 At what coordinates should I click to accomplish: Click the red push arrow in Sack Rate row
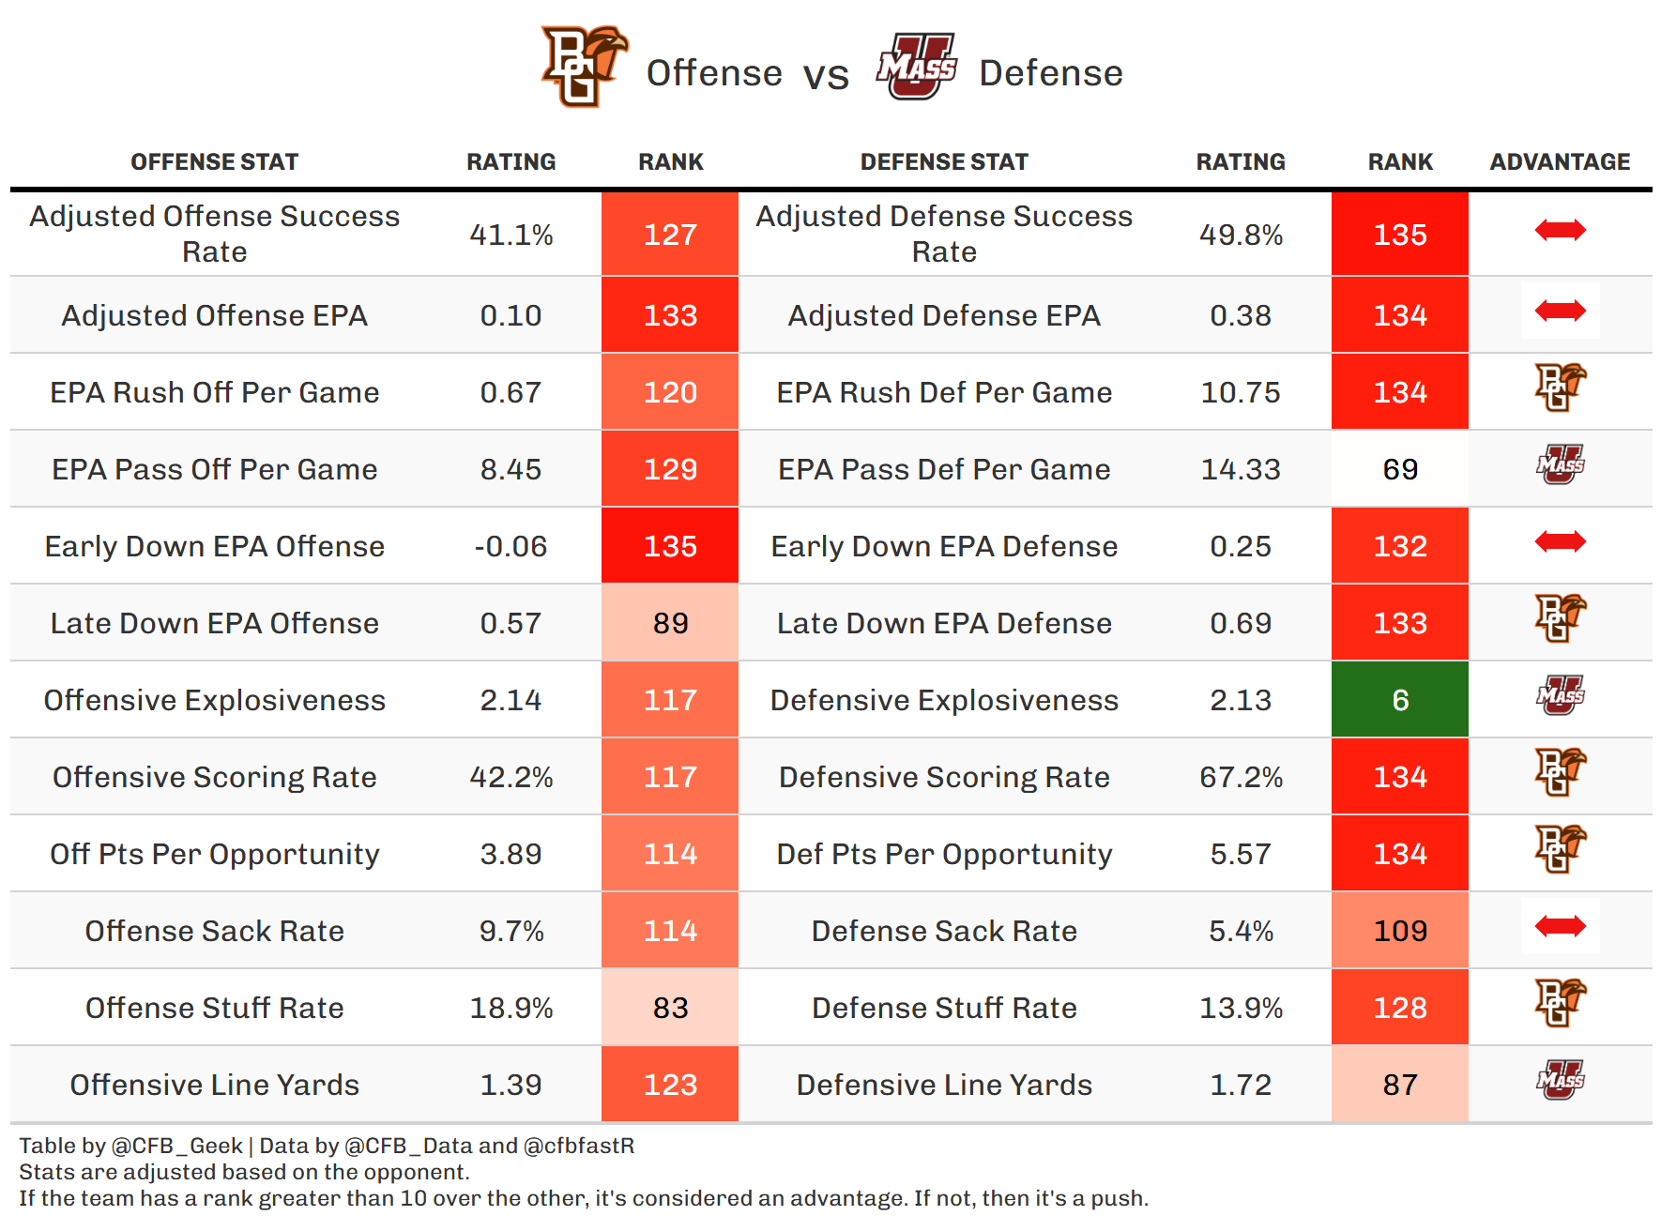[x=1560, y=926]
